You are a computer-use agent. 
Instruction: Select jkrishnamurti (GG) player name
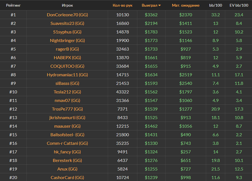pyautogui.click(x=67, y=118)
